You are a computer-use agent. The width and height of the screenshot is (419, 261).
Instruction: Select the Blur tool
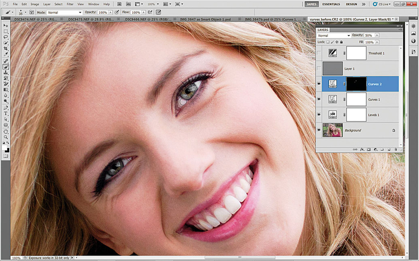(6, 95)
